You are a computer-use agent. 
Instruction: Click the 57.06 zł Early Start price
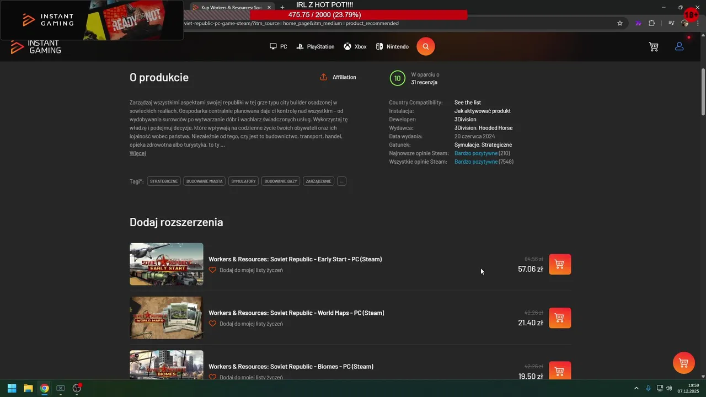click(531, 269)
